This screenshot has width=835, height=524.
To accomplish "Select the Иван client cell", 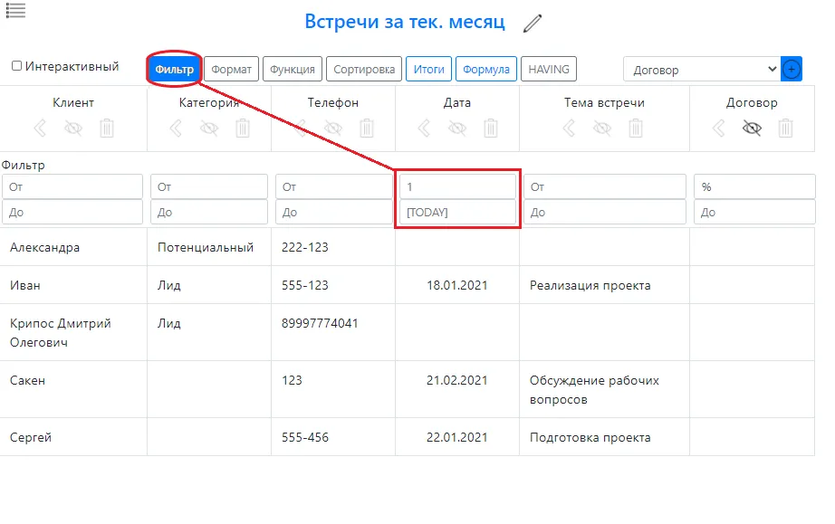I will [x=73, y=284].
